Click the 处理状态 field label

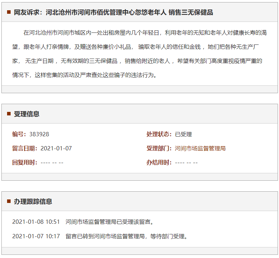coord(159,134)
